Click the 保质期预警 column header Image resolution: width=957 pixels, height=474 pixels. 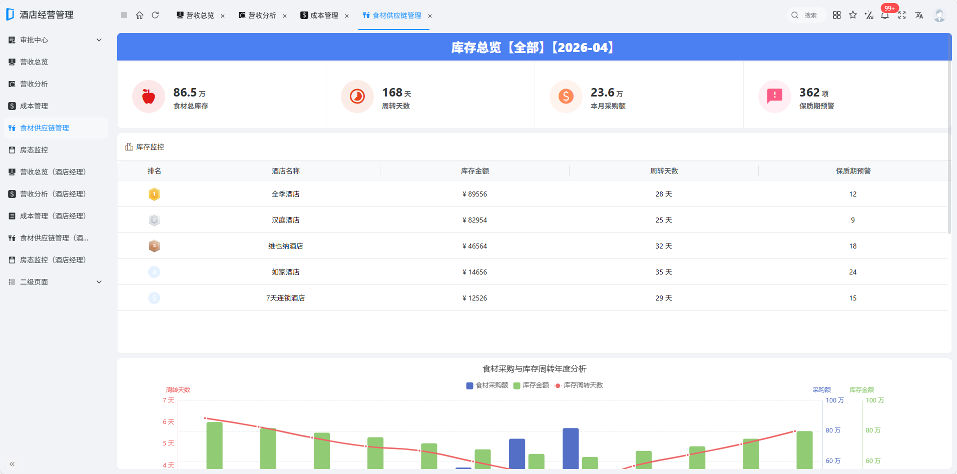pos(853,171)
